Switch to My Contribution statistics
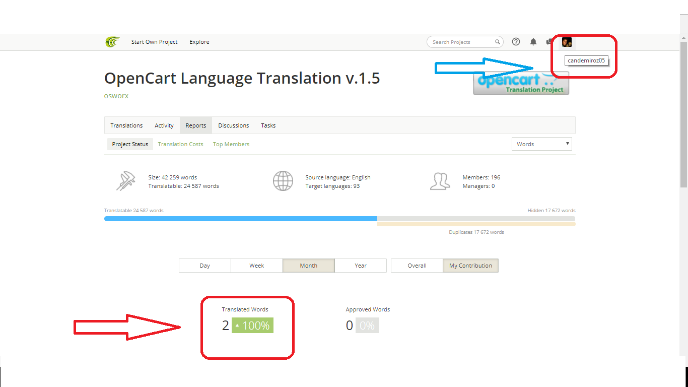The image size is (688, 387). [470, 266]
